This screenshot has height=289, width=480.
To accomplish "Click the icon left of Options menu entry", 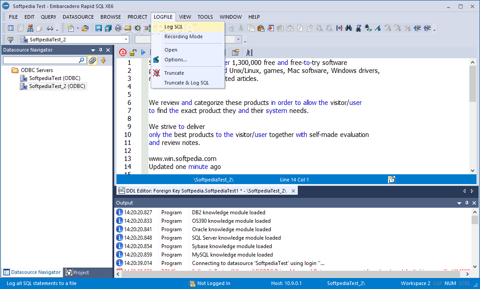I will pyautogui.click(x=156, y=60).
